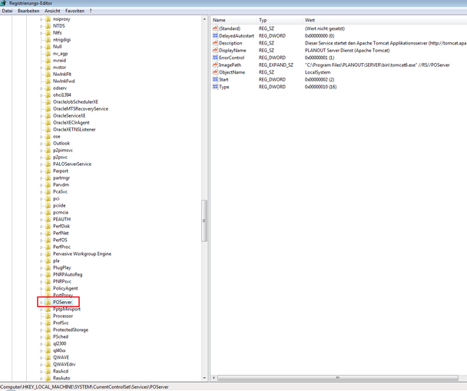Click the folder icon next to ProtectedStorage
The height and width of the screenshot is (391, 467).
point(48,330)
